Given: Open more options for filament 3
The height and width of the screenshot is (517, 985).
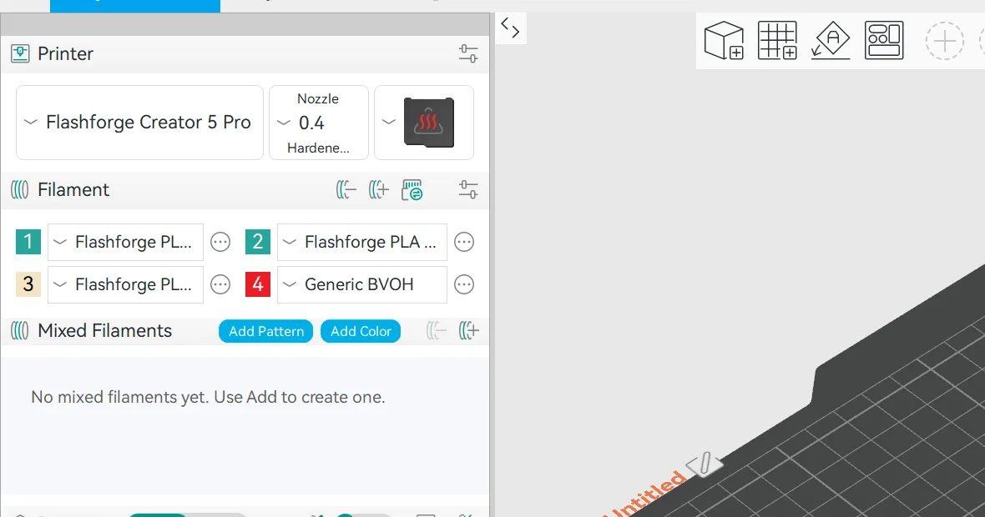Looking at the screenshot, I should tap(220, 285).
